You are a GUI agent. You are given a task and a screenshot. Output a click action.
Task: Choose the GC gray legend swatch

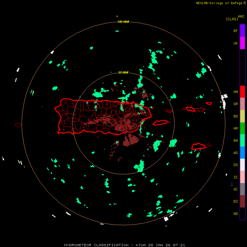click(242, 189)
